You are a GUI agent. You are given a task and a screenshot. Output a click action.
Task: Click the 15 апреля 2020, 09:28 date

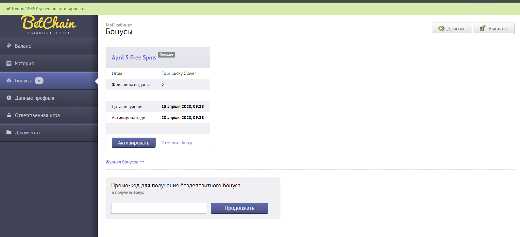(x=183, y=107)
